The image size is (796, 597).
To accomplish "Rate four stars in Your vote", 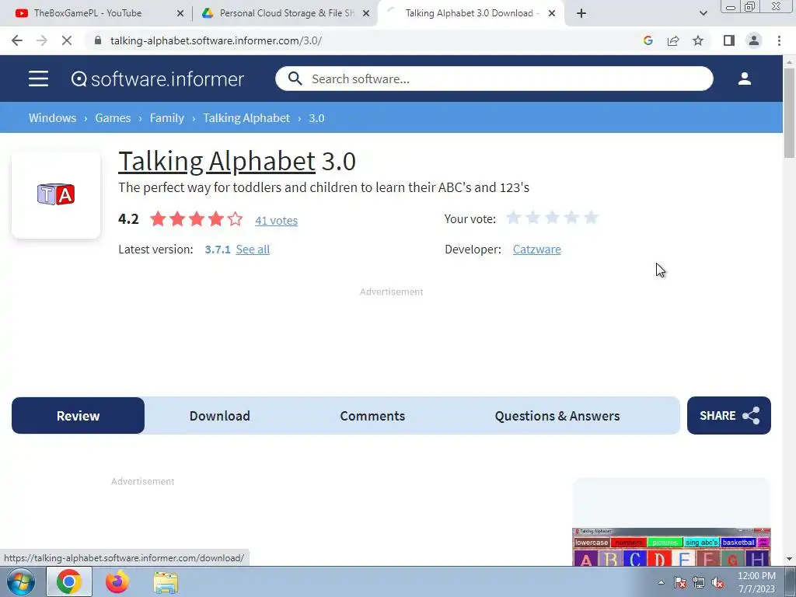I will click(571, 218).
